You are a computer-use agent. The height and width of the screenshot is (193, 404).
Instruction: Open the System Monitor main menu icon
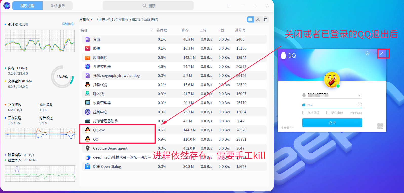pyautogui.click(x=230, y=6)
